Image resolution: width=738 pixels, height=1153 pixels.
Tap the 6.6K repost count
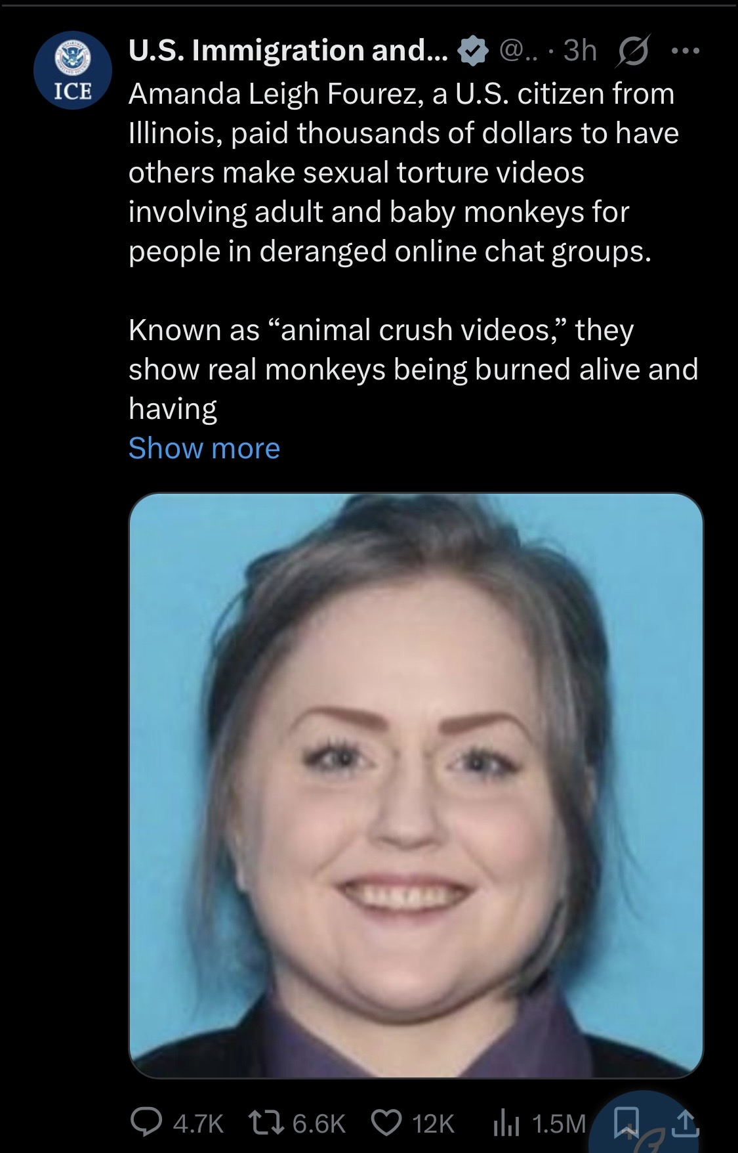coord(319,1123)
